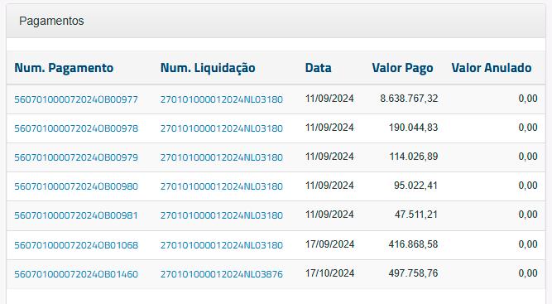Click the Valor Anulado column header
This screenshot has width=552, height=304.
492,68
